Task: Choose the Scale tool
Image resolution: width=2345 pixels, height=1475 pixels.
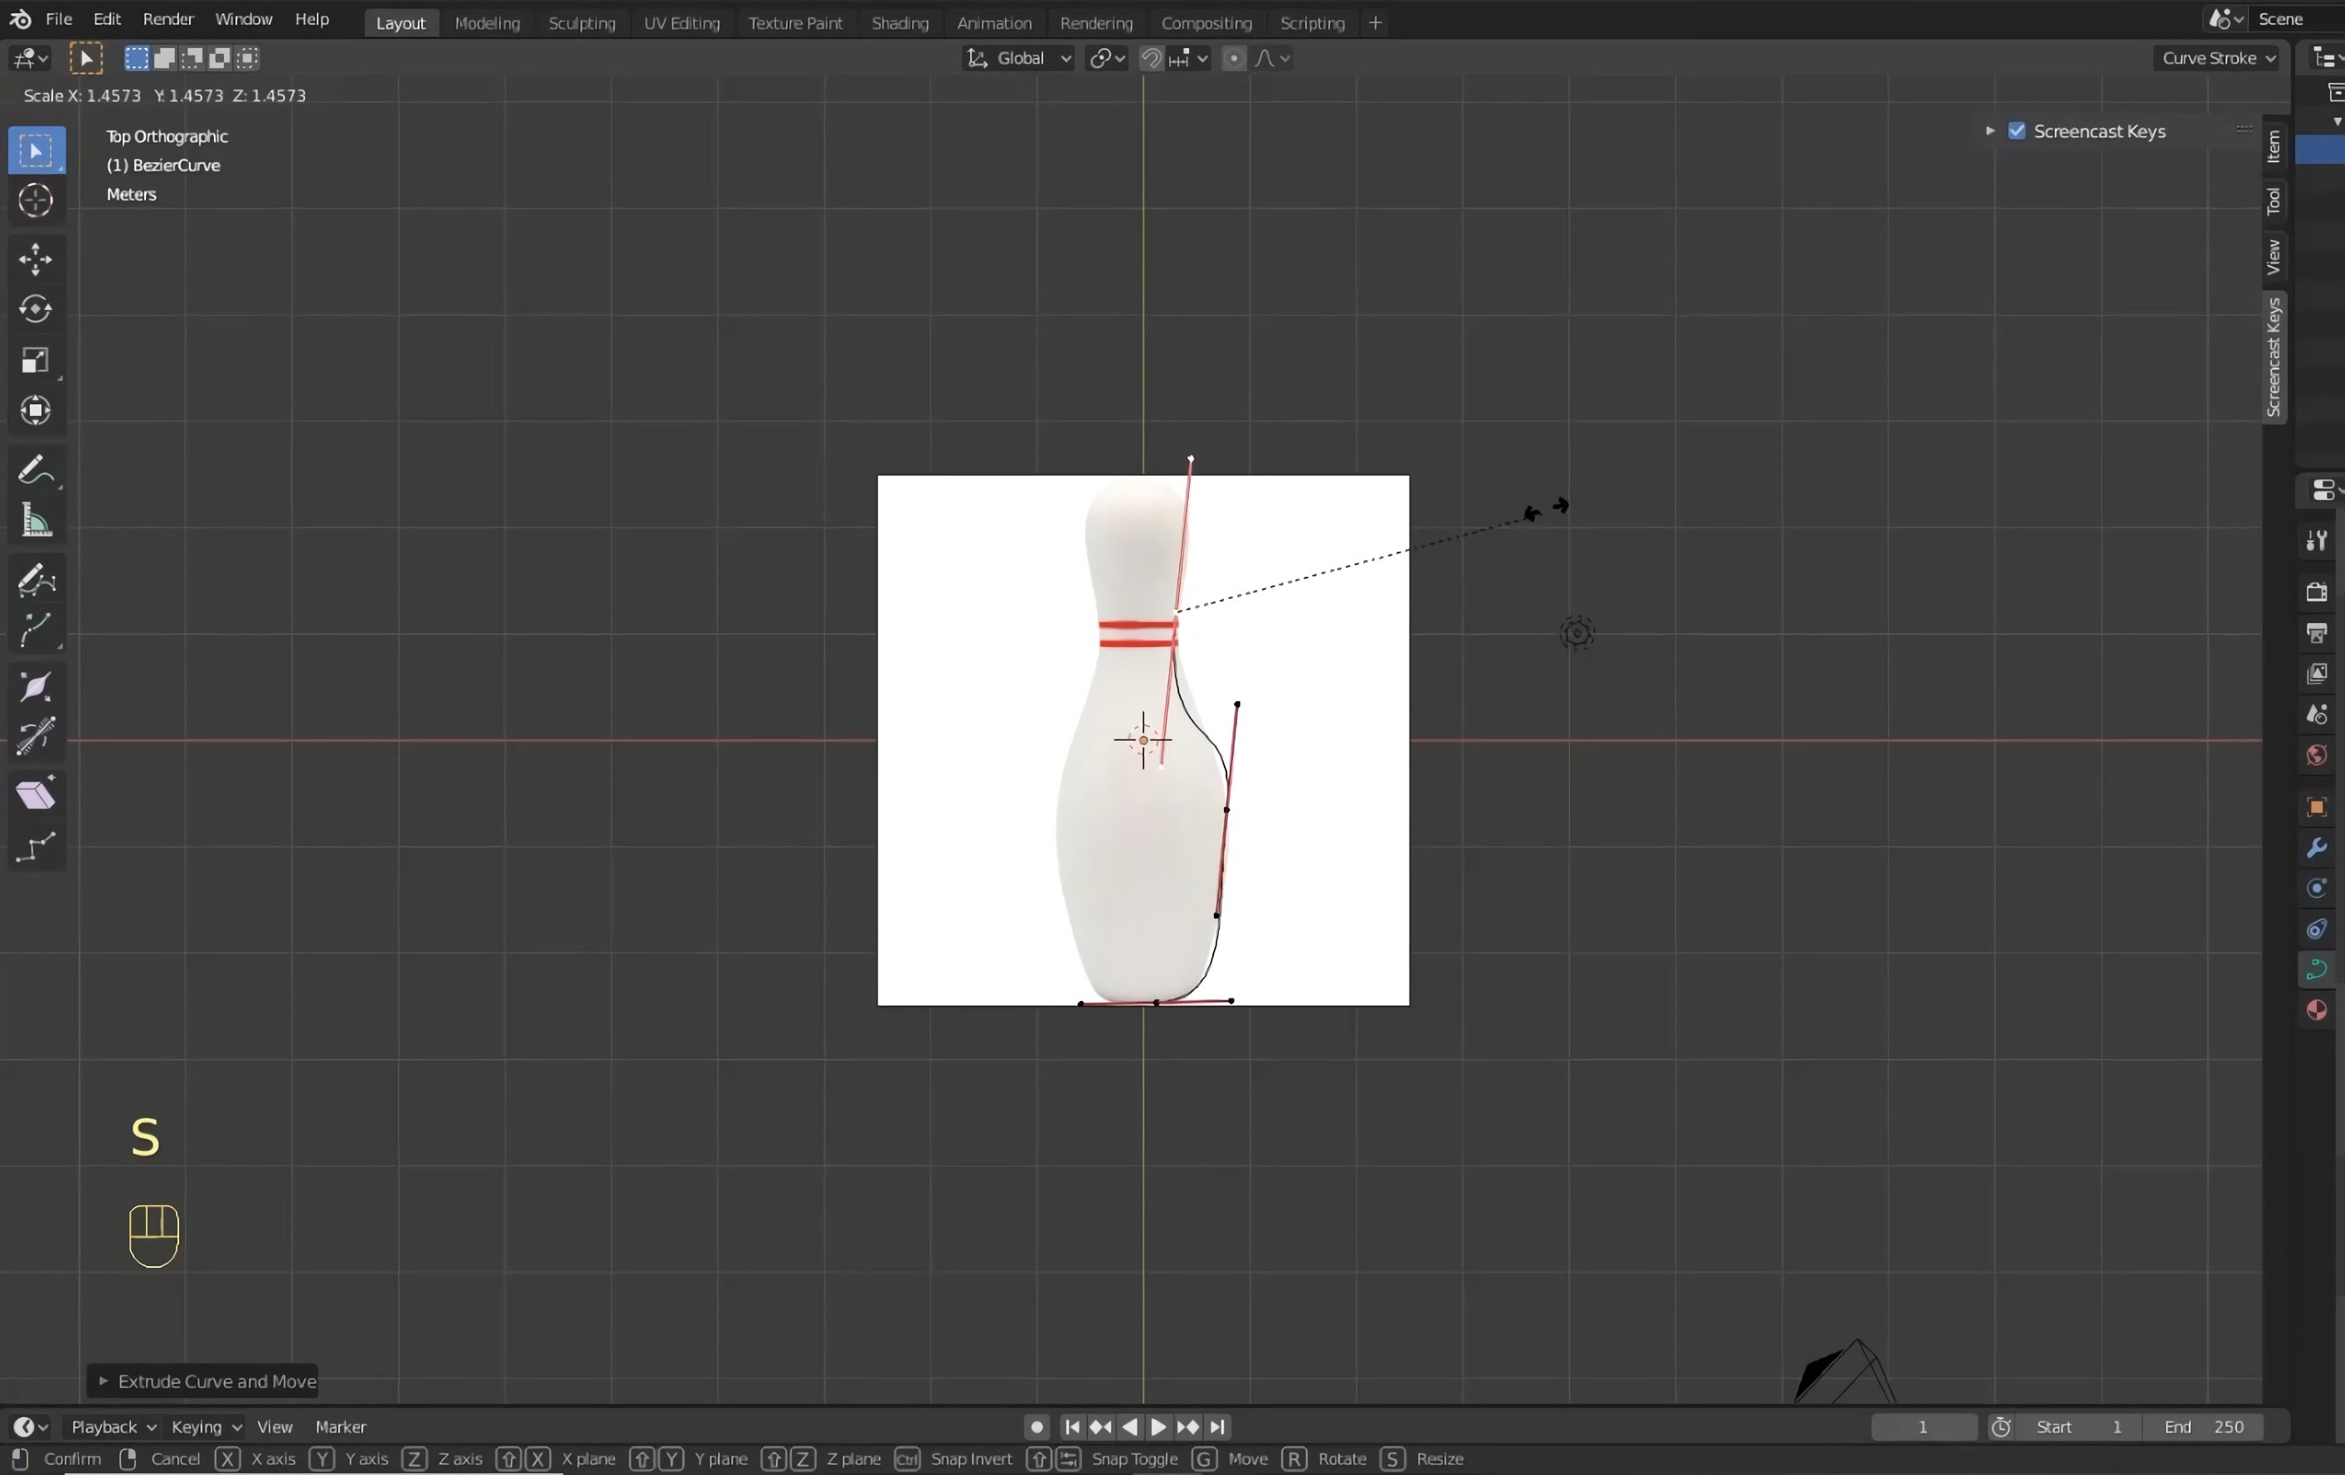Action: (36, 361)
